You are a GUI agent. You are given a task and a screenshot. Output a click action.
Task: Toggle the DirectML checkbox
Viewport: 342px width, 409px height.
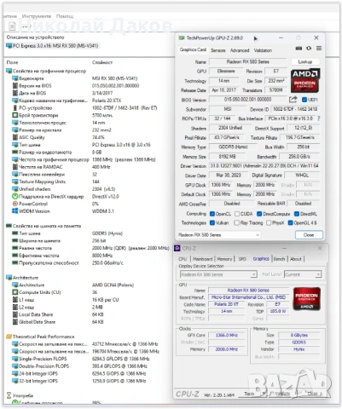(x=297, y=214)
